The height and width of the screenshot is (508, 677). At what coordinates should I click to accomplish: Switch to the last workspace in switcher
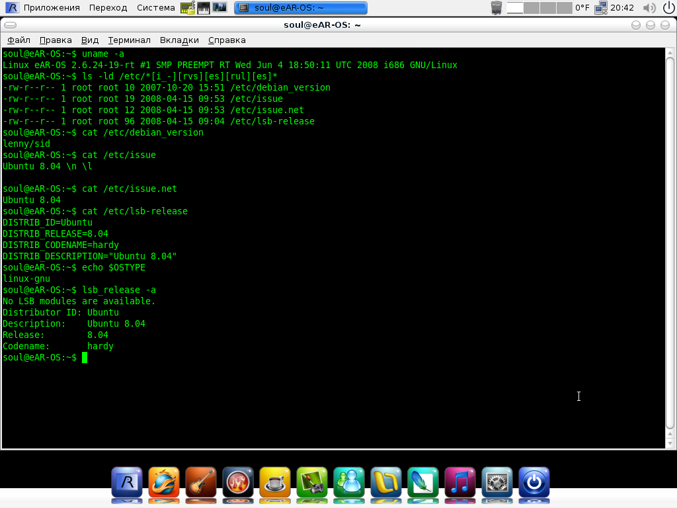(565, 8)
